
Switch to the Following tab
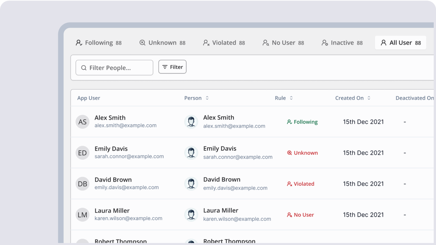pyautogui.click(x=98, y=43)
